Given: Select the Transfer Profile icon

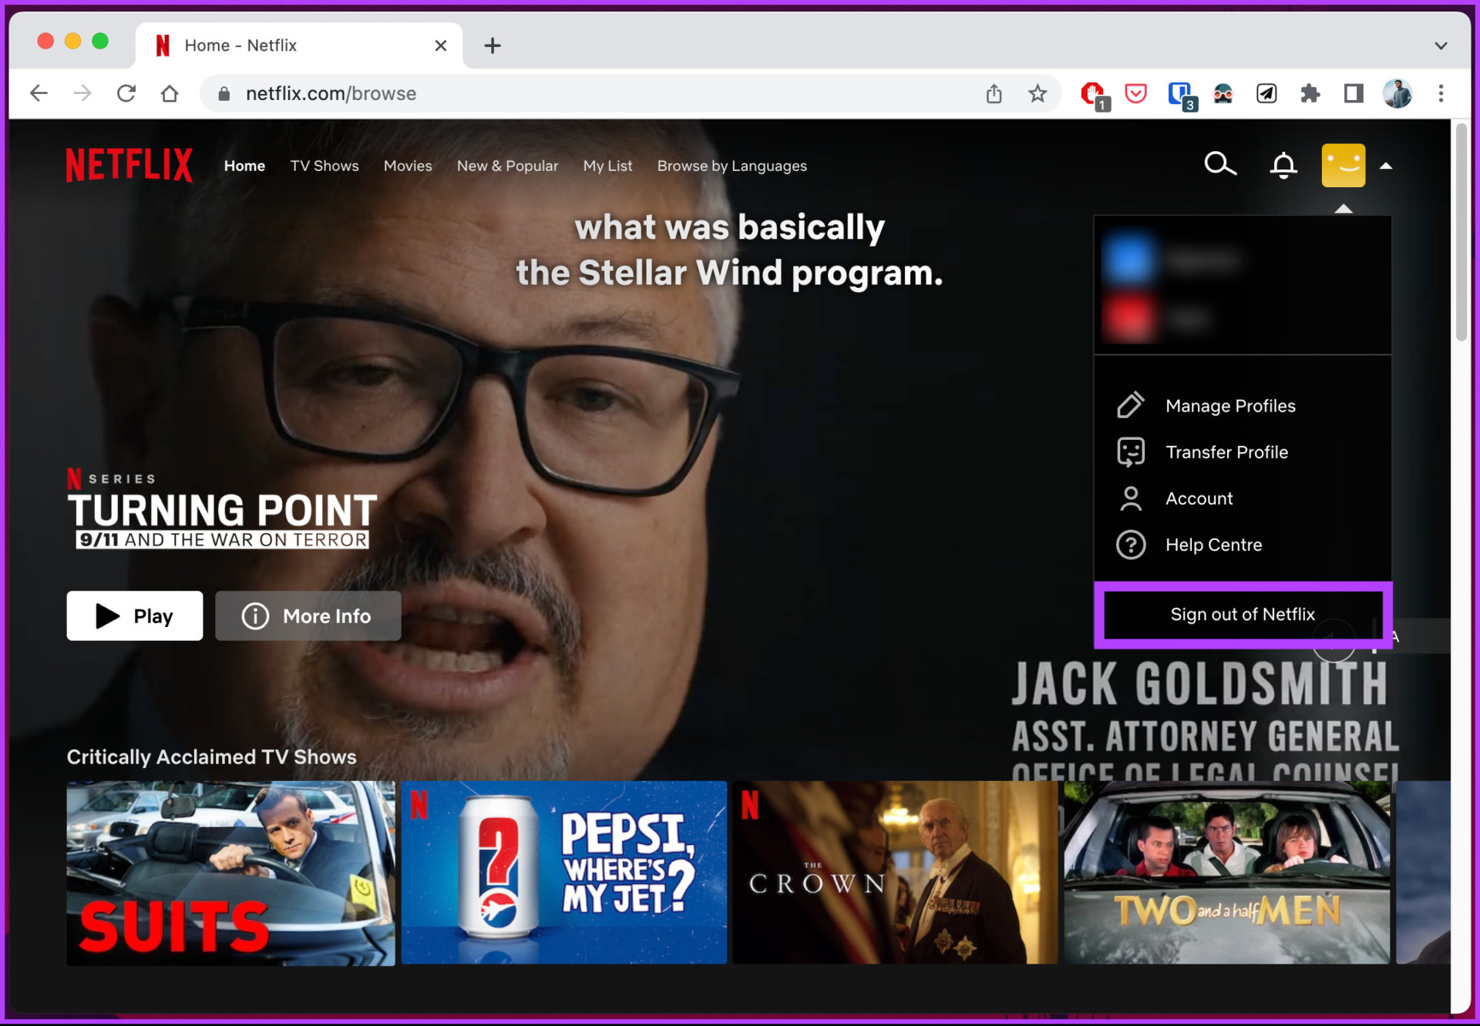Looking at the screenshot, I should (1130, 452).
